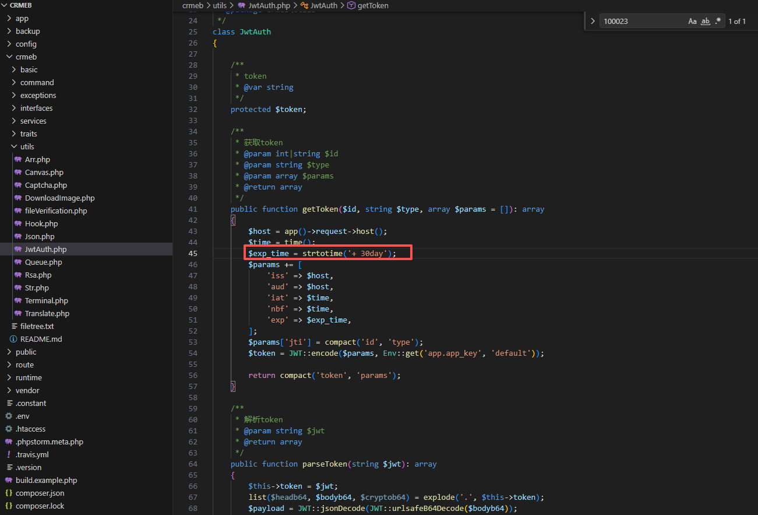Click the gear icon next to .env
The image size is (758, 515).
[x=9, y=416]
